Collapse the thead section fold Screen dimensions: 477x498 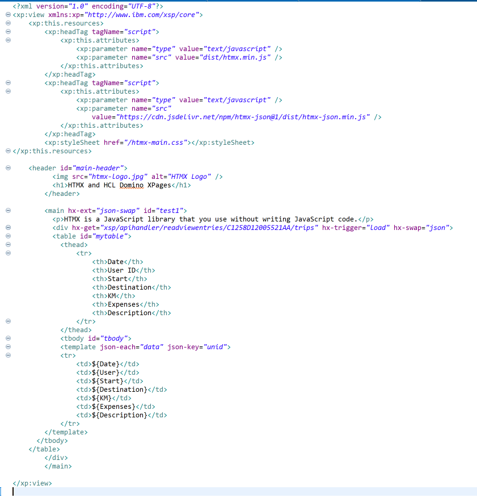[7, 245]
